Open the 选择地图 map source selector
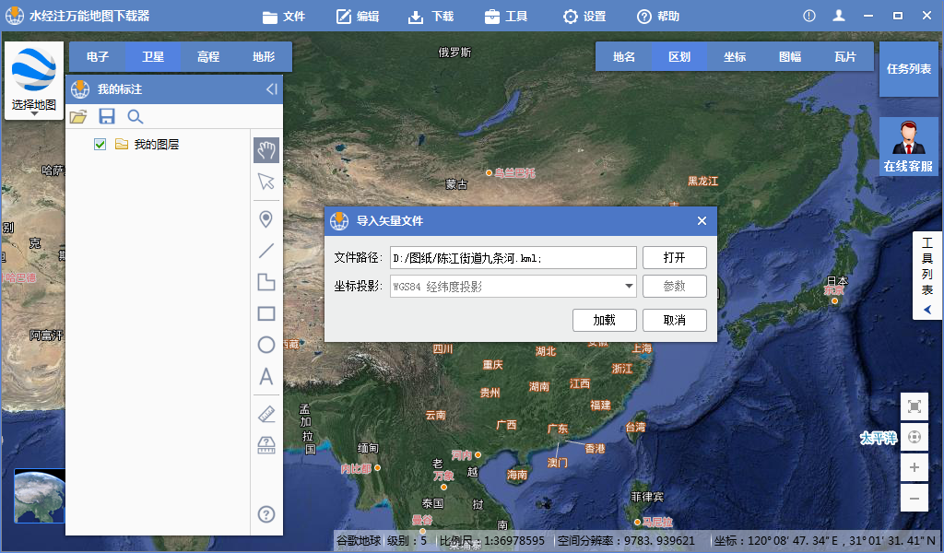The width and height of the screenshot is (944, 553). coord(34,80)
